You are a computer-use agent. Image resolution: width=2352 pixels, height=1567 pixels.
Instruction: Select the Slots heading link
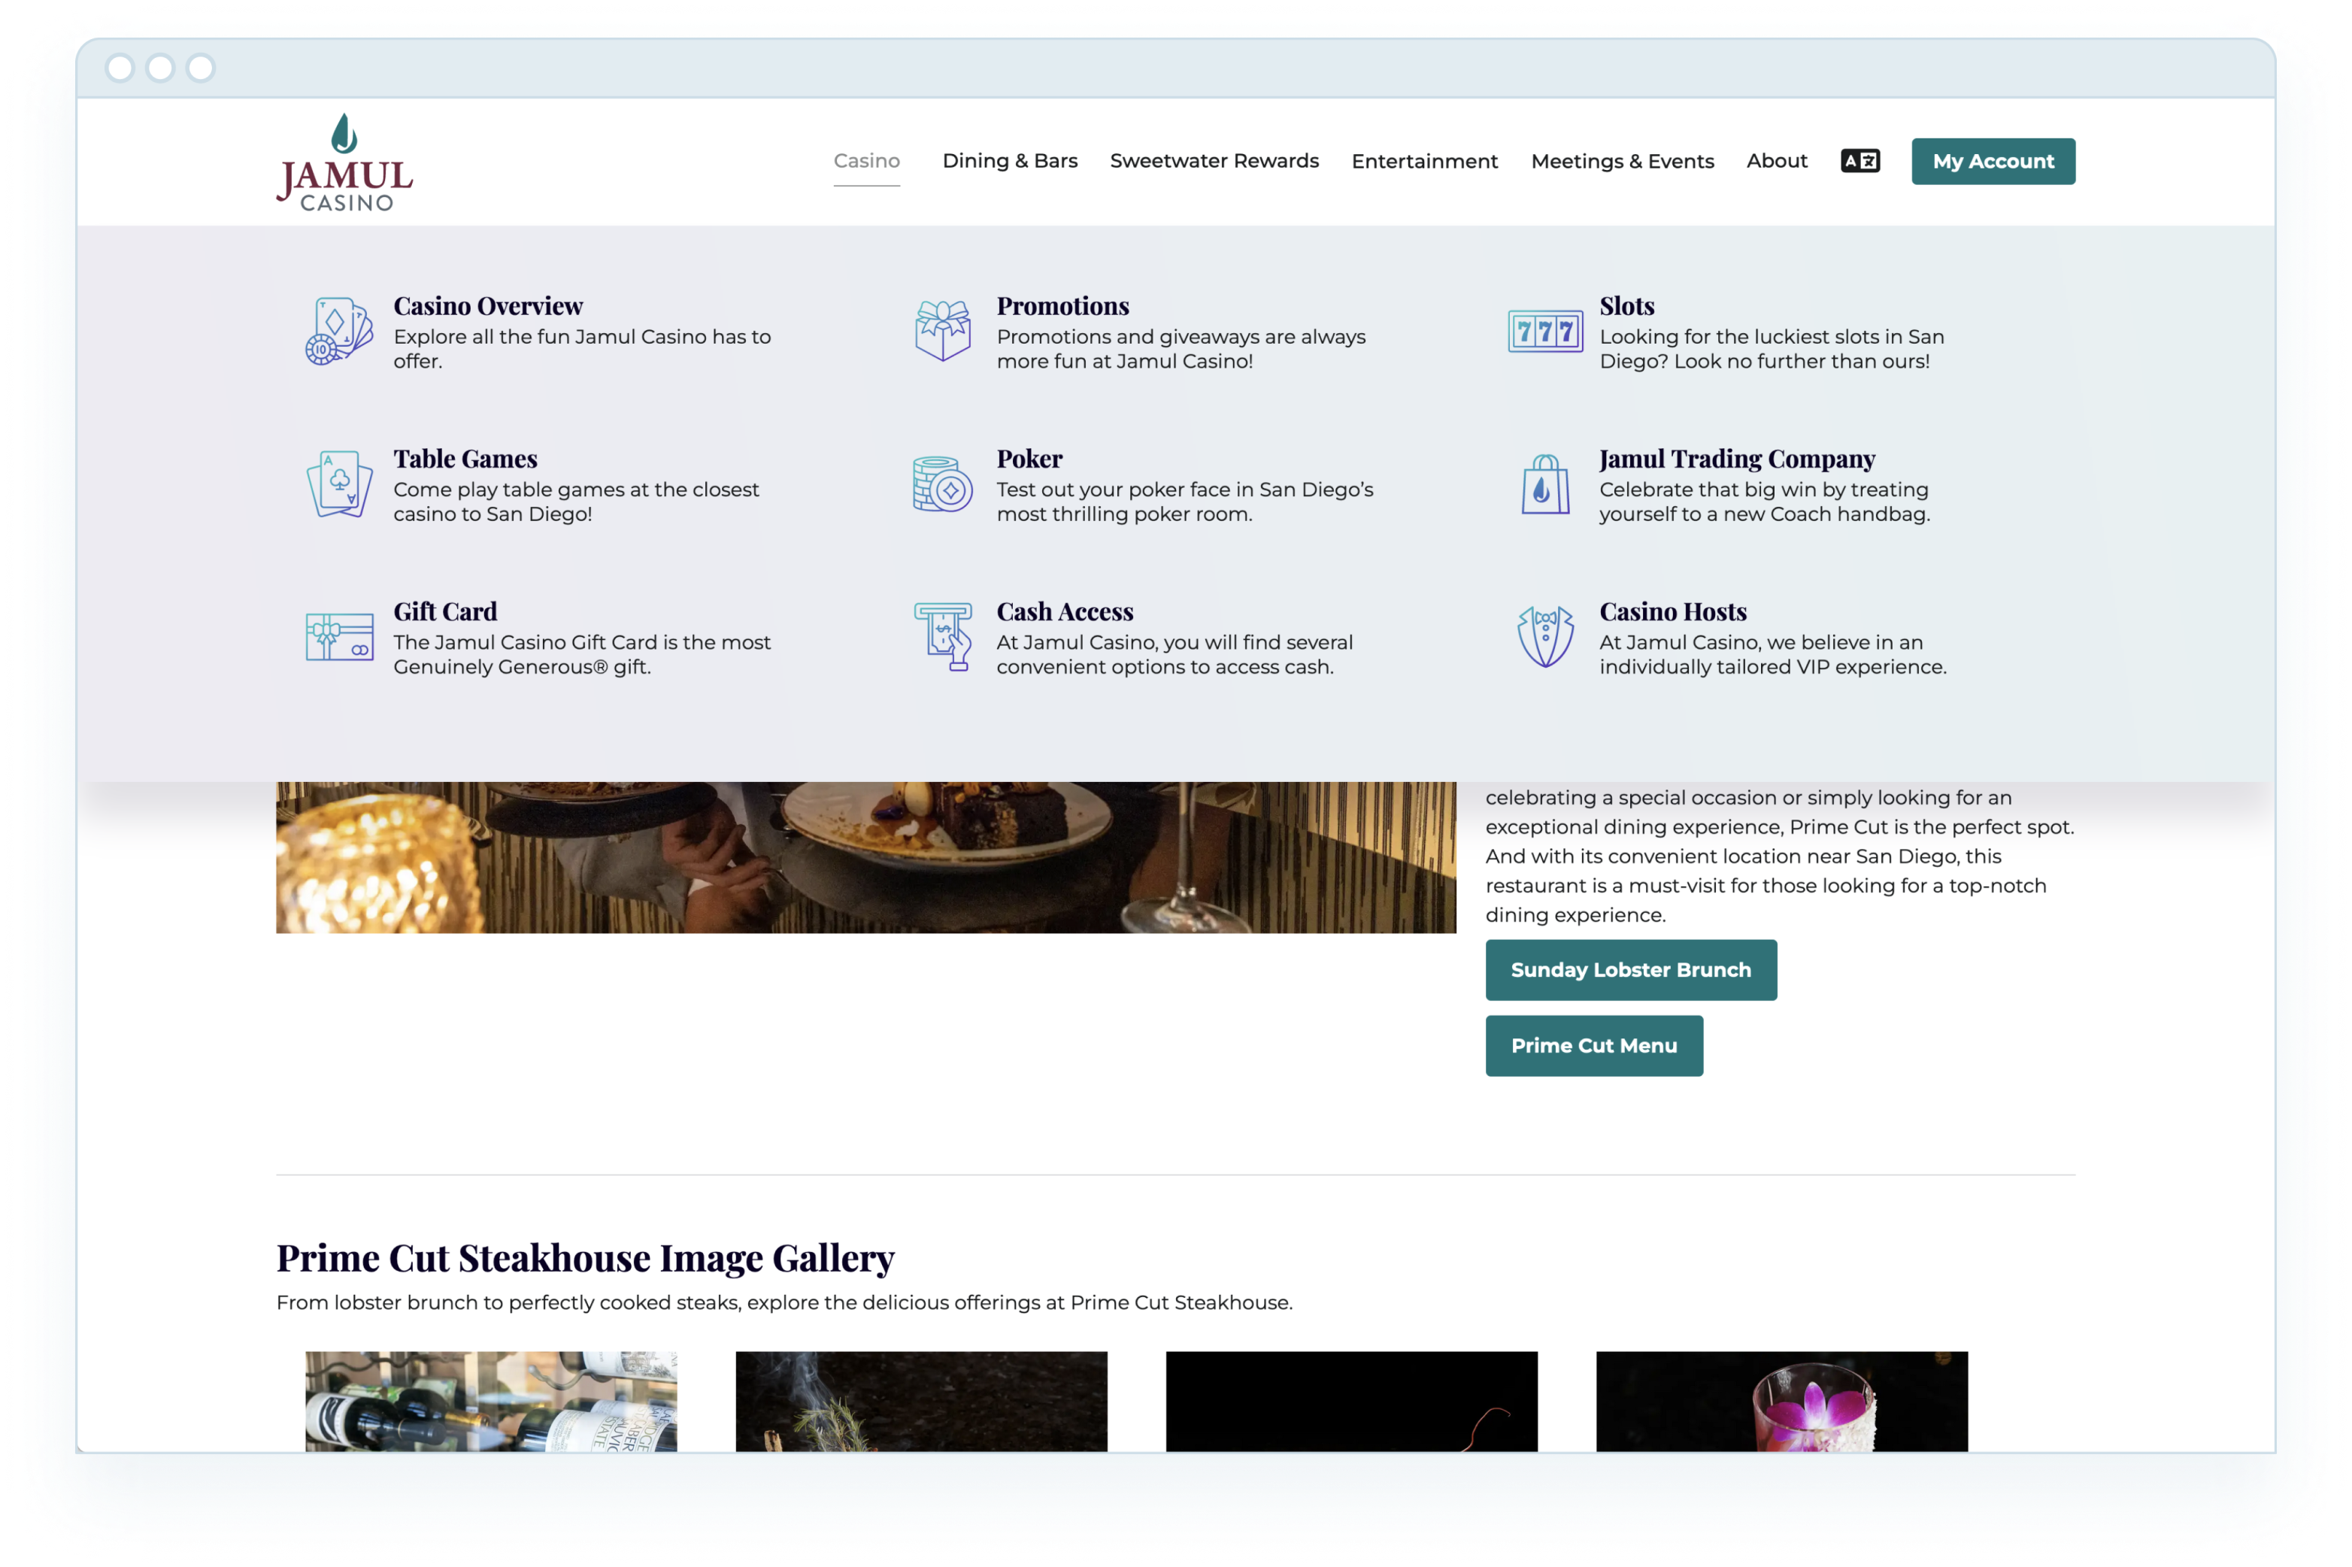click(x=1626, y=306)
